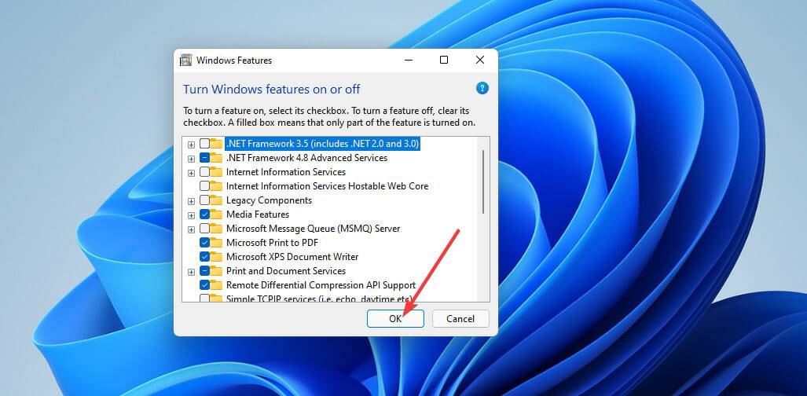The width and height of the screenshot is (807, 396).
Task: Select 'Microsoft Message Queue (MSMQ) Server' text
Action: click(313, 229)
